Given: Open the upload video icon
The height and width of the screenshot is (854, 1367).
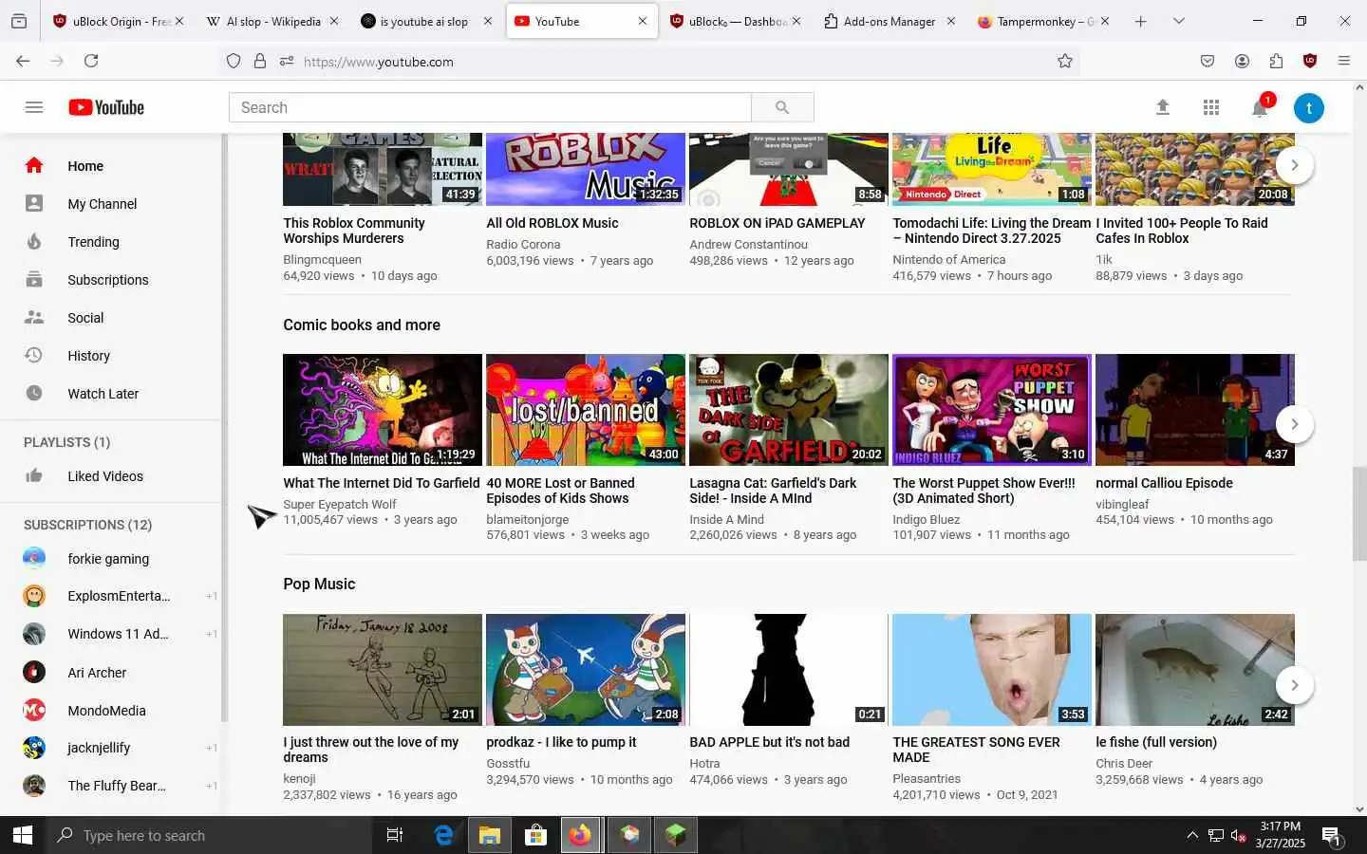Looking at the screenshot, I should click(x=1162, y=107).
